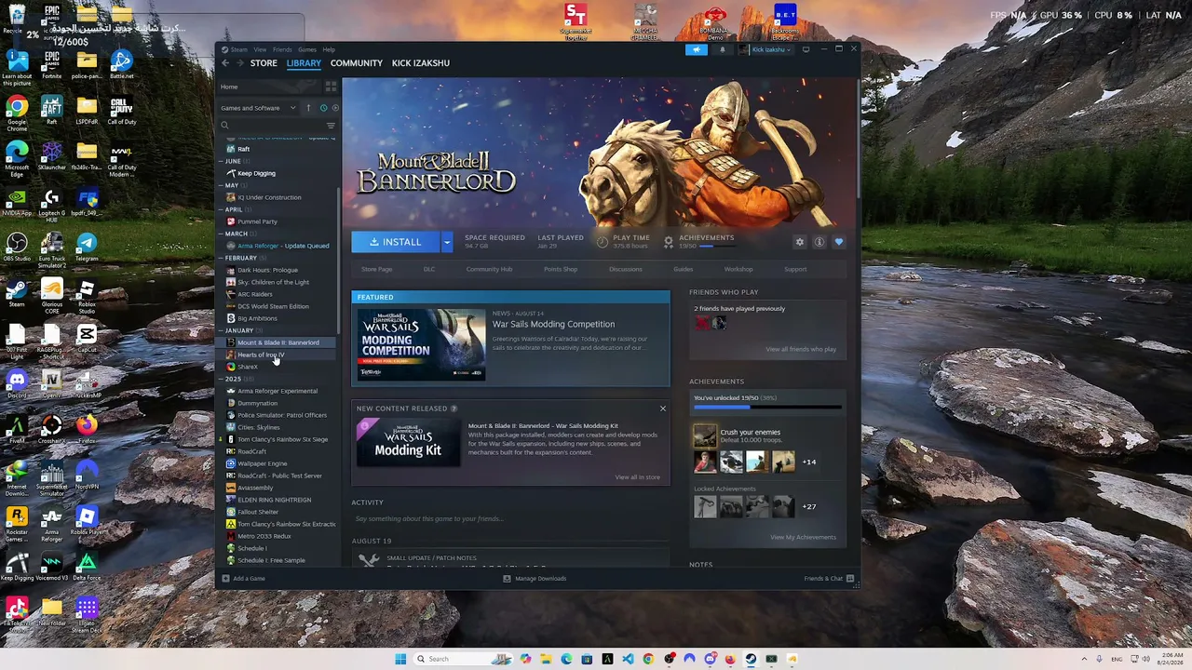This screenshot has height=670, width=1192.
Task: Click the INSTALL button
Action: (x=396, y=242)
